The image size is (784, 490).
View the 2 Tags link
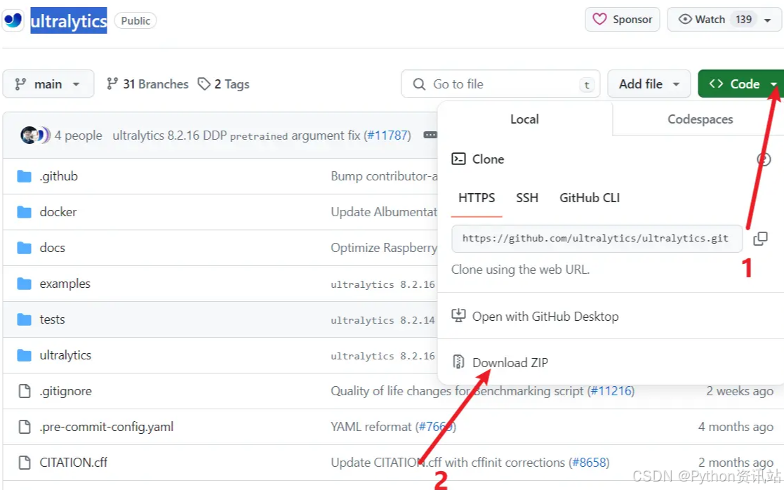(223, 84)
